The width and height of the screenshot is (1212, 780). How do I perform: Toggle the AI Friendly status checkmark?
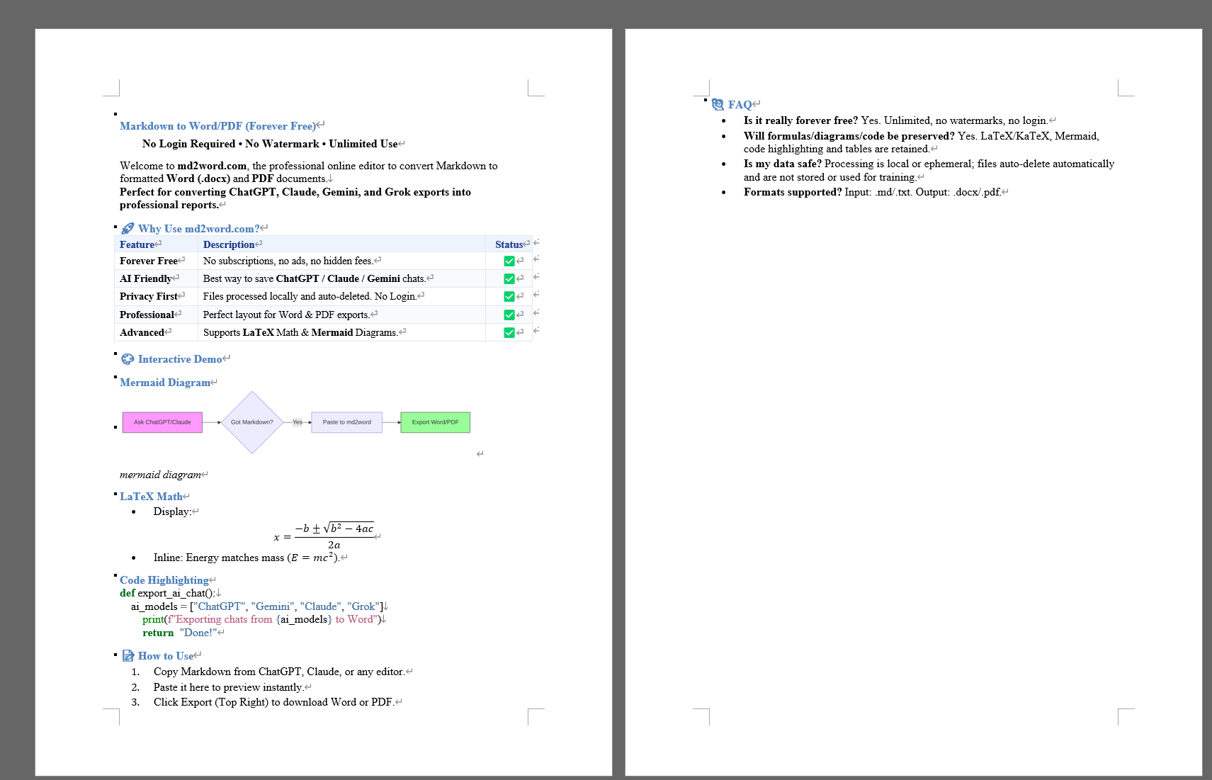(508, 278)
